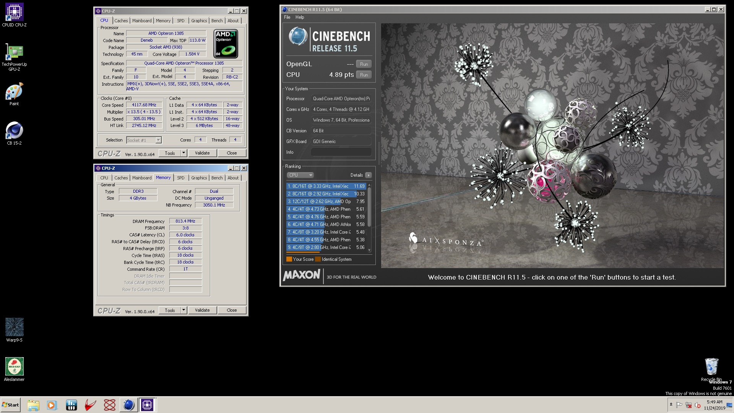Open the CB 15-2 desktop shortcut
Screen dimensions: 734x413
[14, 133]
